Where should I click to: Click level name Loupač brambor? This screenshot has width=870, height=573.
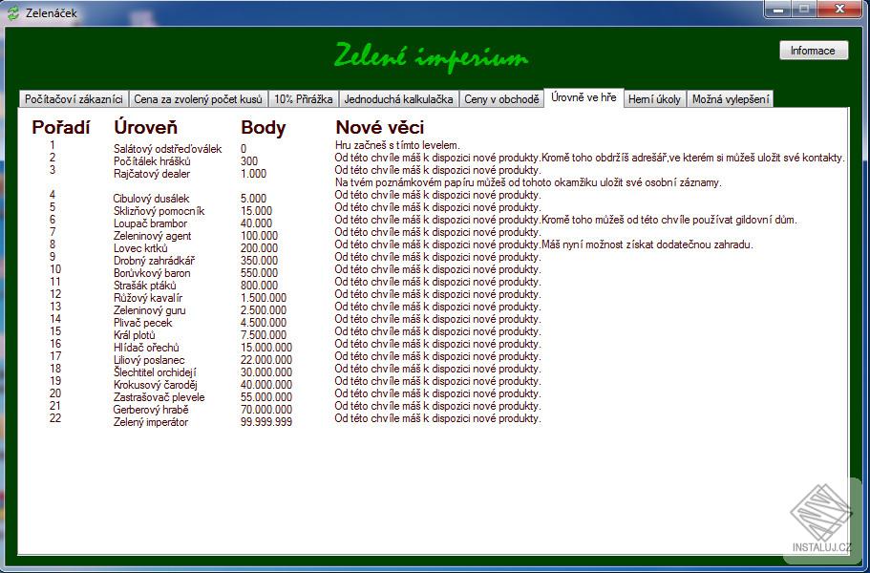click(150, 223)
